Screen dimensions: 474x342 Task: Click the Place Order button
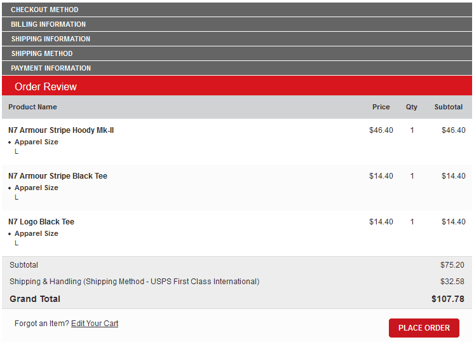pyautogui.click(x=424, y=328)
